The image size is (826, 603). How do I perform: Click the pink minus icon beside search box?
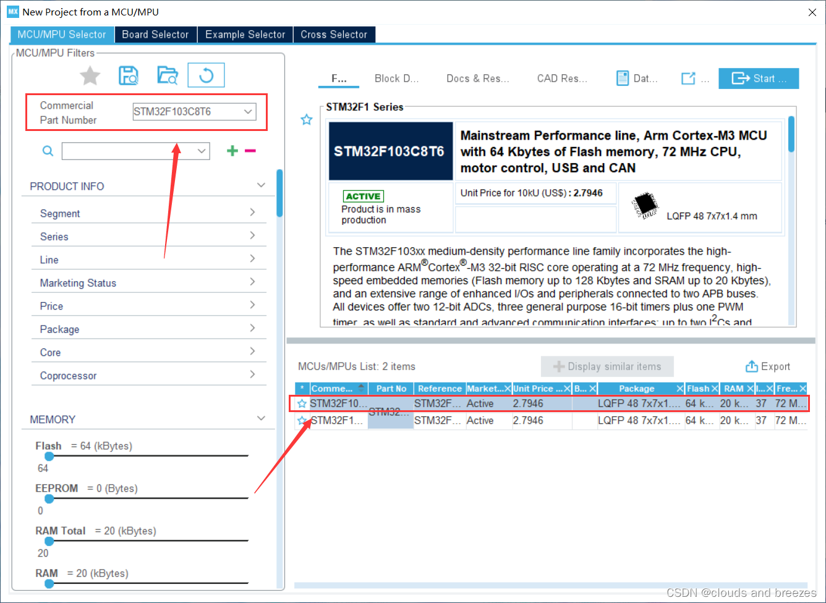tap(250, 151)
